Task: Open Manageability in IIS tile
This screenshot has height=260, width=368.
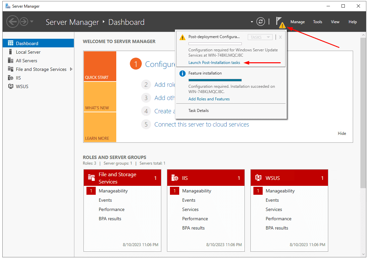Action: click(x=197, y=191)
